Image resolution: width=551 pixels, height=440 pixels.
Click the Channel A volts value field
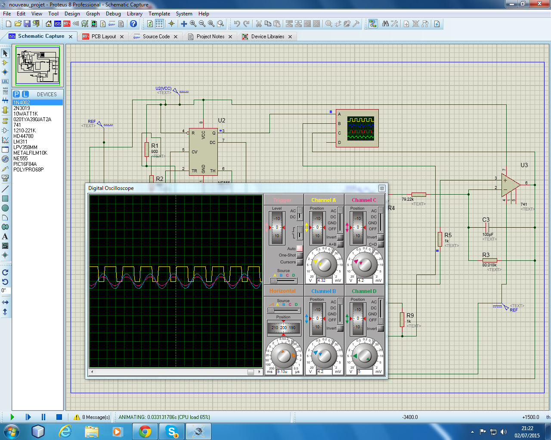tap(325, 281)
